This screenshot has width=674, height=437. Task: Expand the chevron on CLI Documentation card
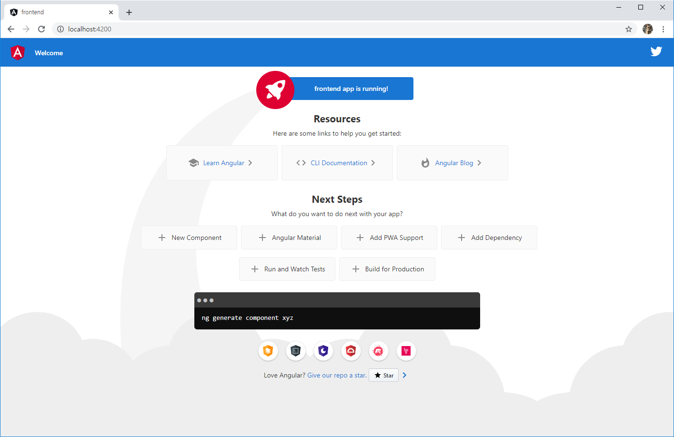click(x=373, y=163)
